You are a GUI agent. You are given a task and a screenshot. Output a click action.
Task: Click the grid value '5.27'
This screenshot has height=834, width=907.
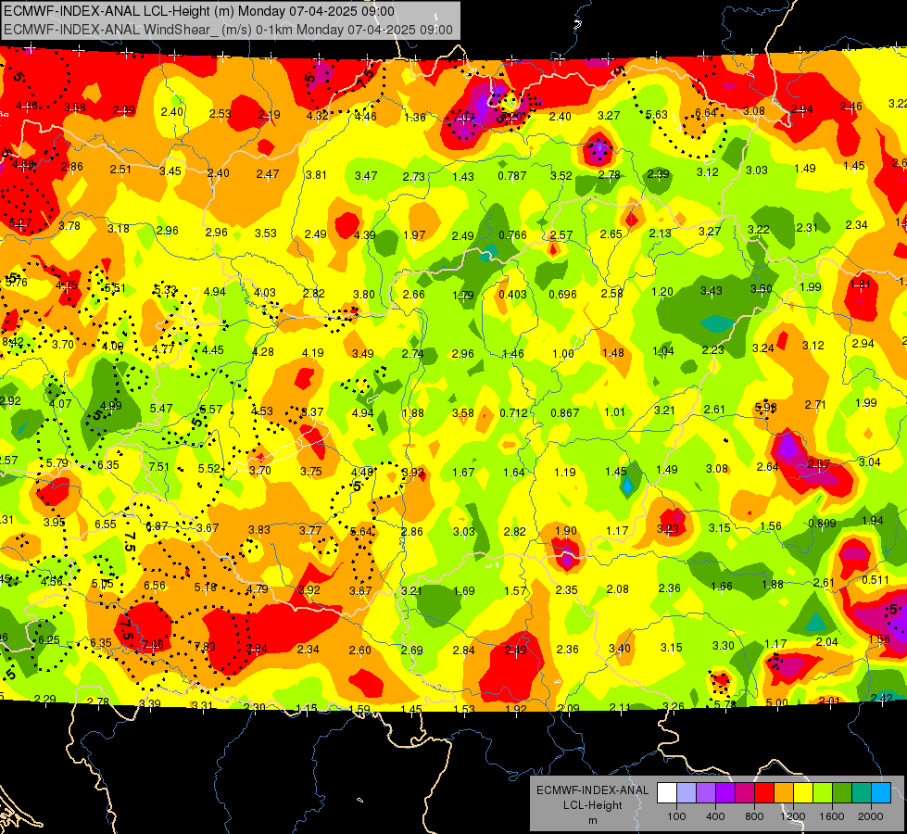[x=20, y=222]
